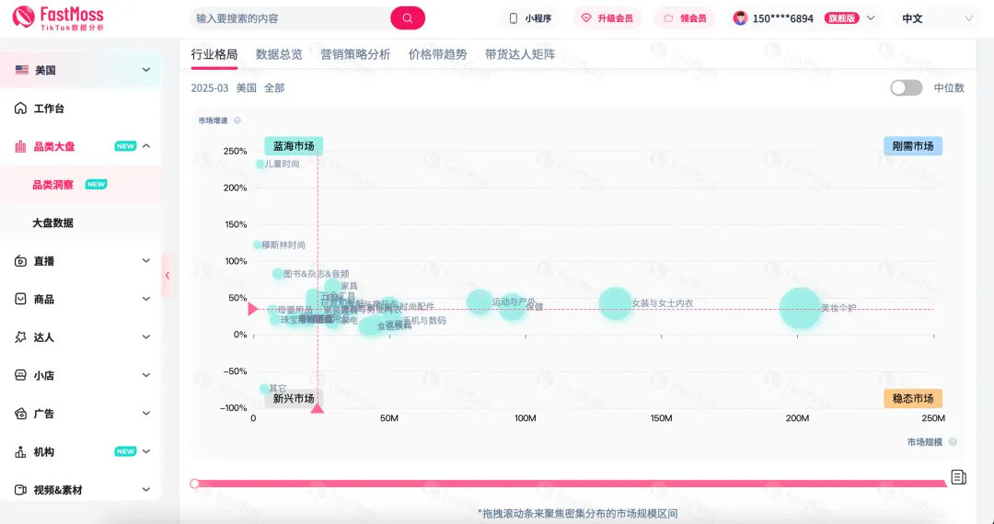Screen dimensions: 994x524
Task: Expand the 小店 menu
Action: (x=146, y=375)
